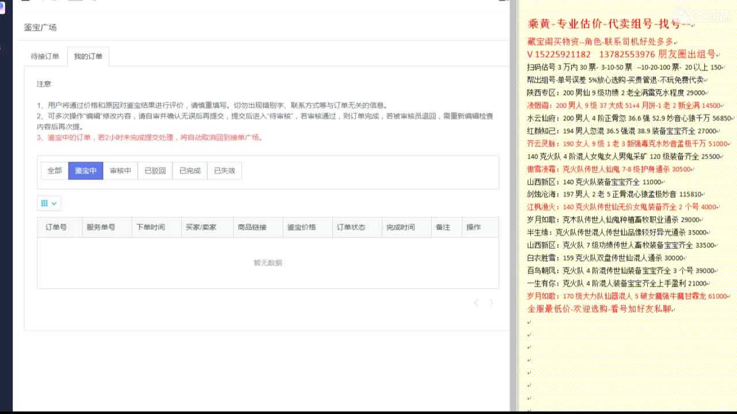Click the 140 克火队 4 阶混人 listing line
This screenshot has width=737, height=414.
(624, 156)
